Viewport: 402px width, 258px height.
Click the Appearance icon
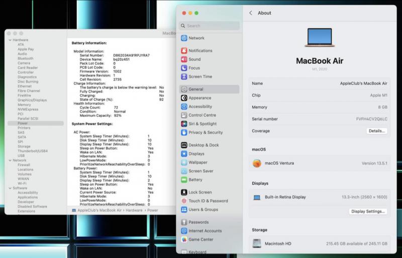click(184, 98)
